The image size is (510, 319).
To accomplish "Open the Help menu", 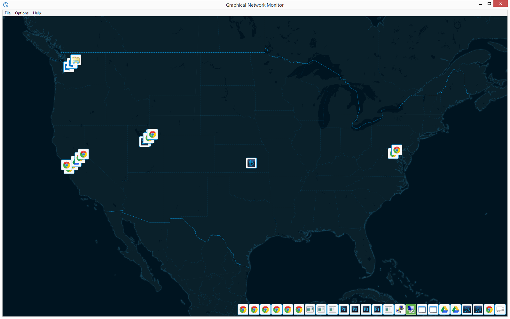I will click(x=37, y=13).
